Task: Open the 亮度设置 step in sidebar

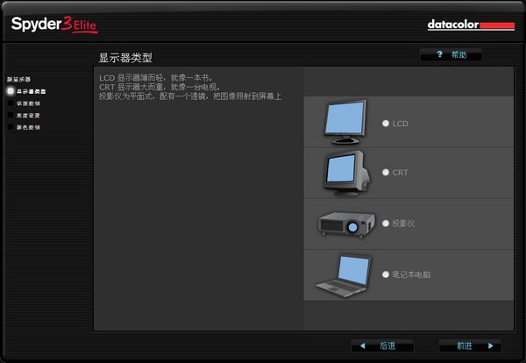Action: tap(24, 116)
